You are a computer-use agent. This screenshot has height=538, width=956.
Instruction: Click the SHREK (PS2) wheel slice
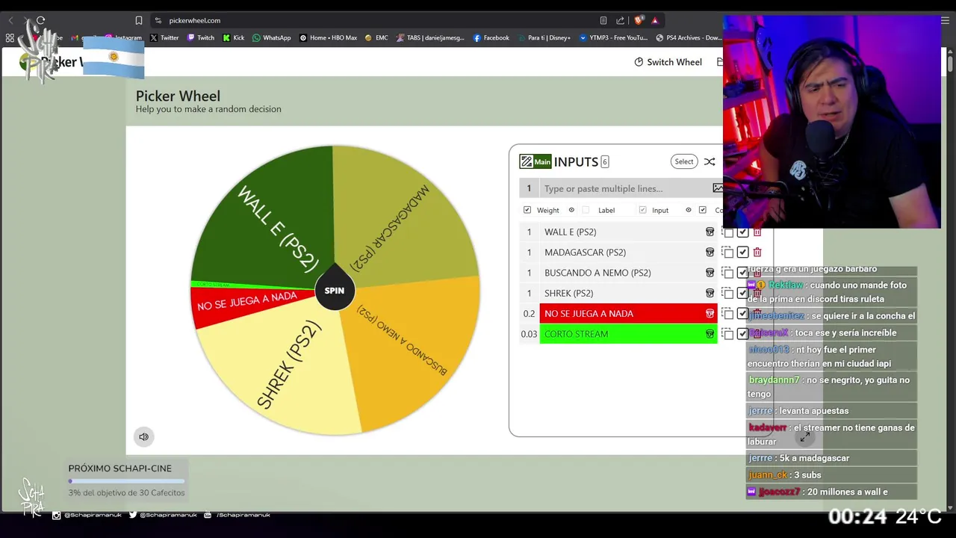(288, 366)
